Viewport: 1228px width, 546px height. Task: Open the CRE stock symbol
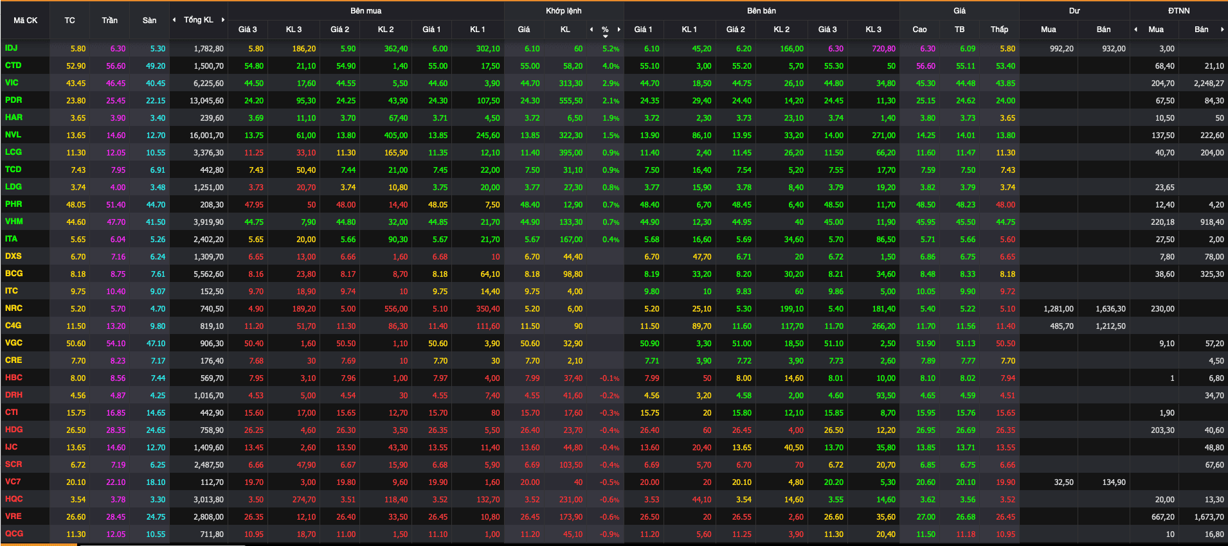click(14, 360)
